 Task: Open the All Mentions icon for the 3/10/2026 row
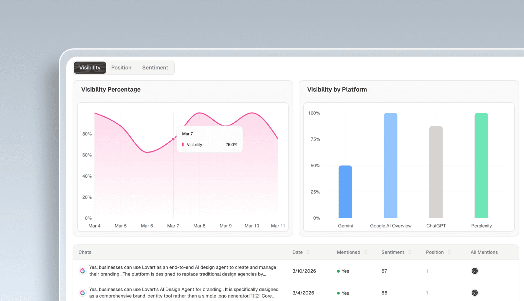tap(475, 271)
